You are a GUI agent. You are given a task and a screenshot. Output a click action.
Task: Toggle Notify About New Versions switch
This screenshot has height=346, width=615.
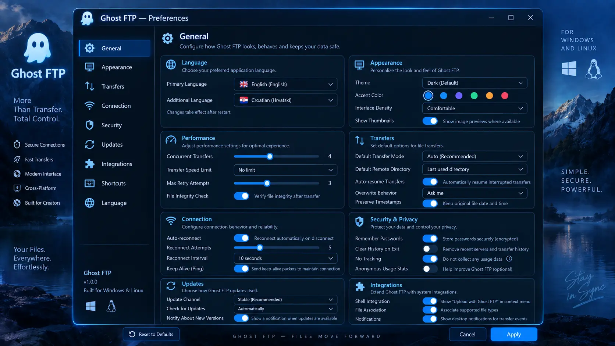click(241, 318)
